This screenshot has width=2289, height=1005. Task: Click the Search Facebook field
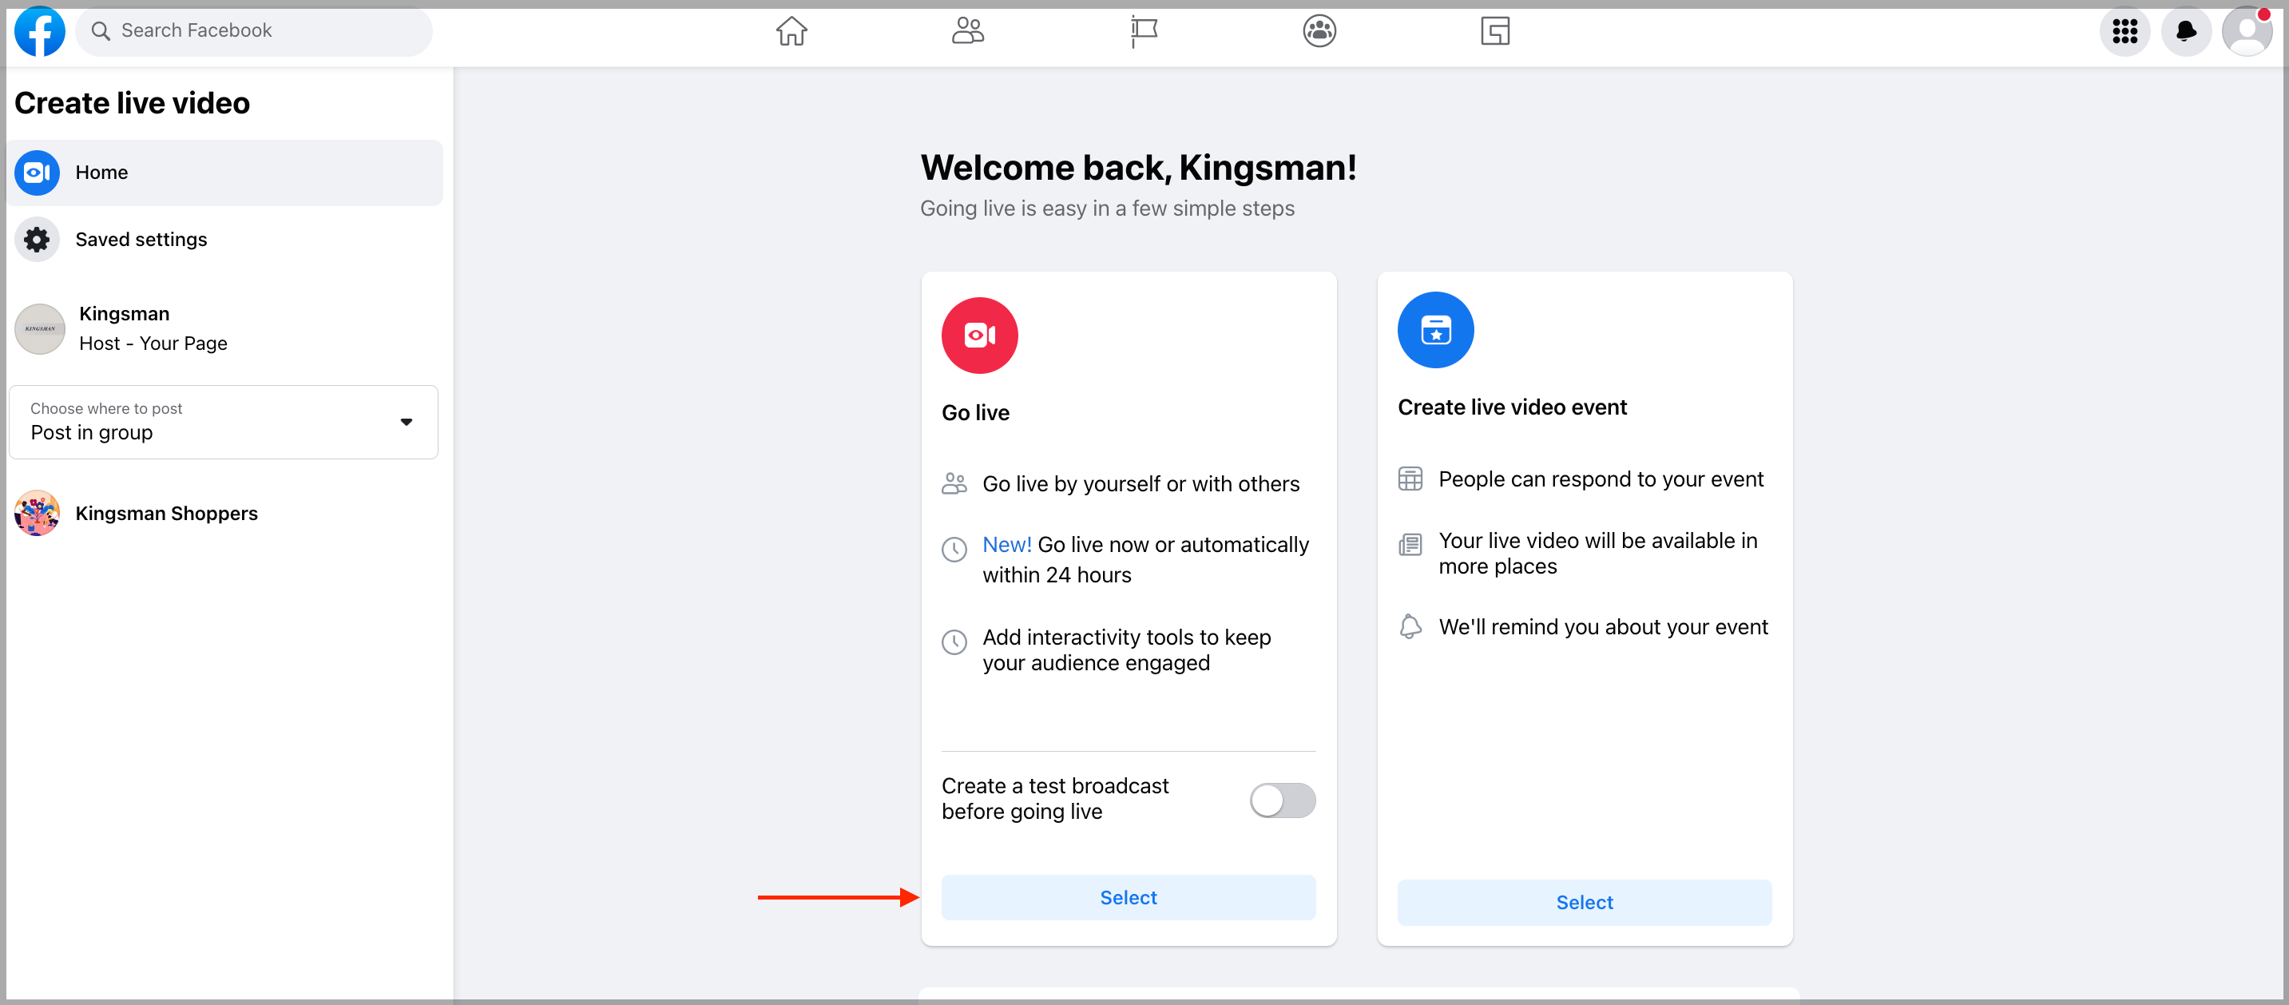254,31
